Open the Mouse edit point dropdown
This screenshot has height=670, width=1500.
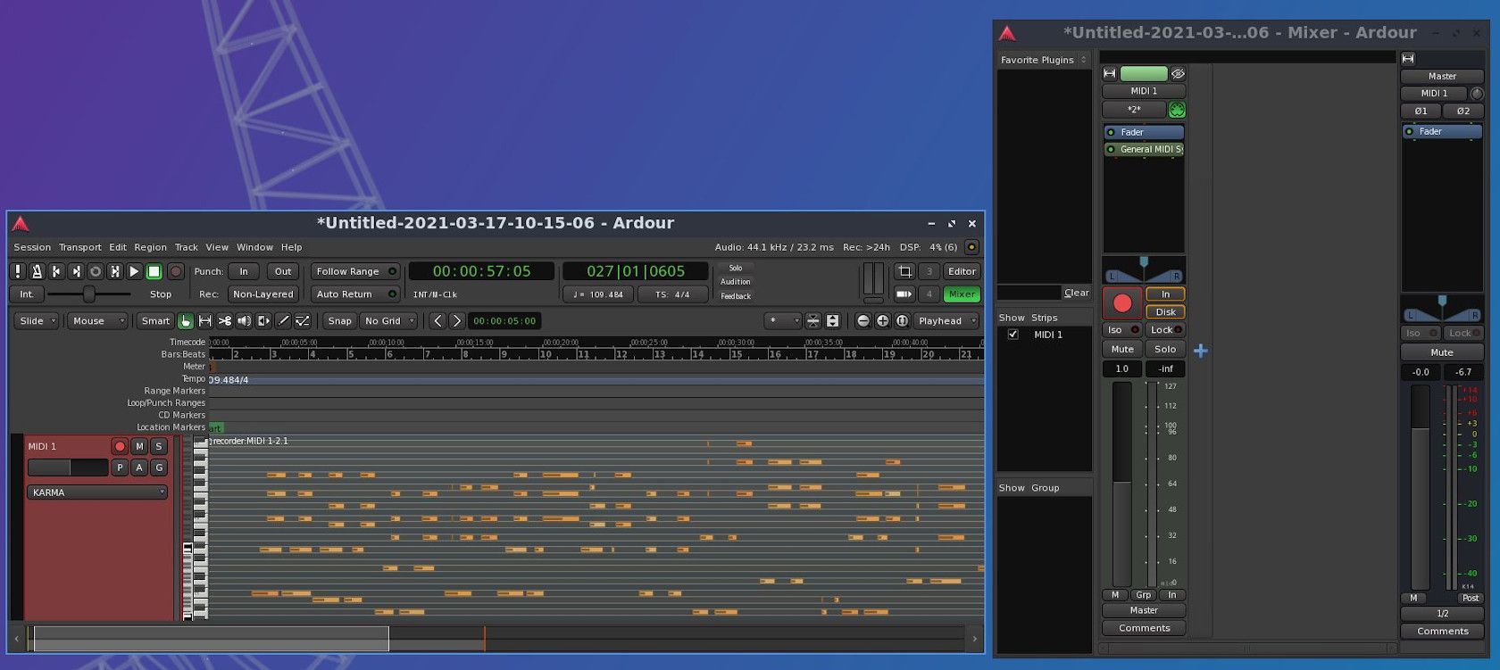pos(97,321)
